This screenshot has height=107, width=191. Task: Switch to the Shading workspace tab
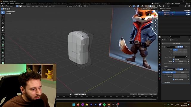(x=64, y=4)
